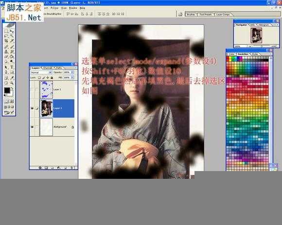The width and height of the screenshot is (282, 225).
Task: Switch to Quick Mask mode
Action: (x=12, y=101)
